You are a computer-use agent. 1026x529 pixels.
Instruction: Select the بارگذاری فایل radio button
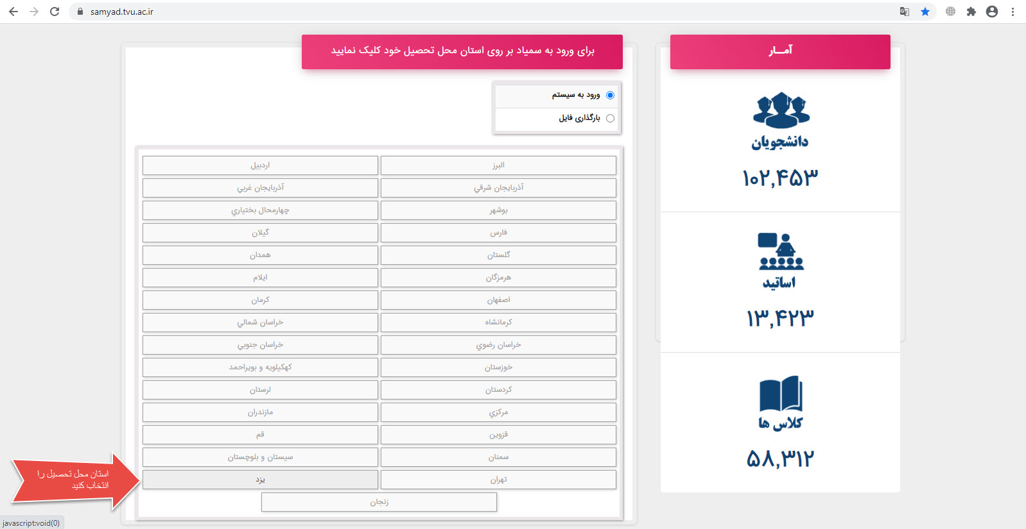click(x=610, y=118)
